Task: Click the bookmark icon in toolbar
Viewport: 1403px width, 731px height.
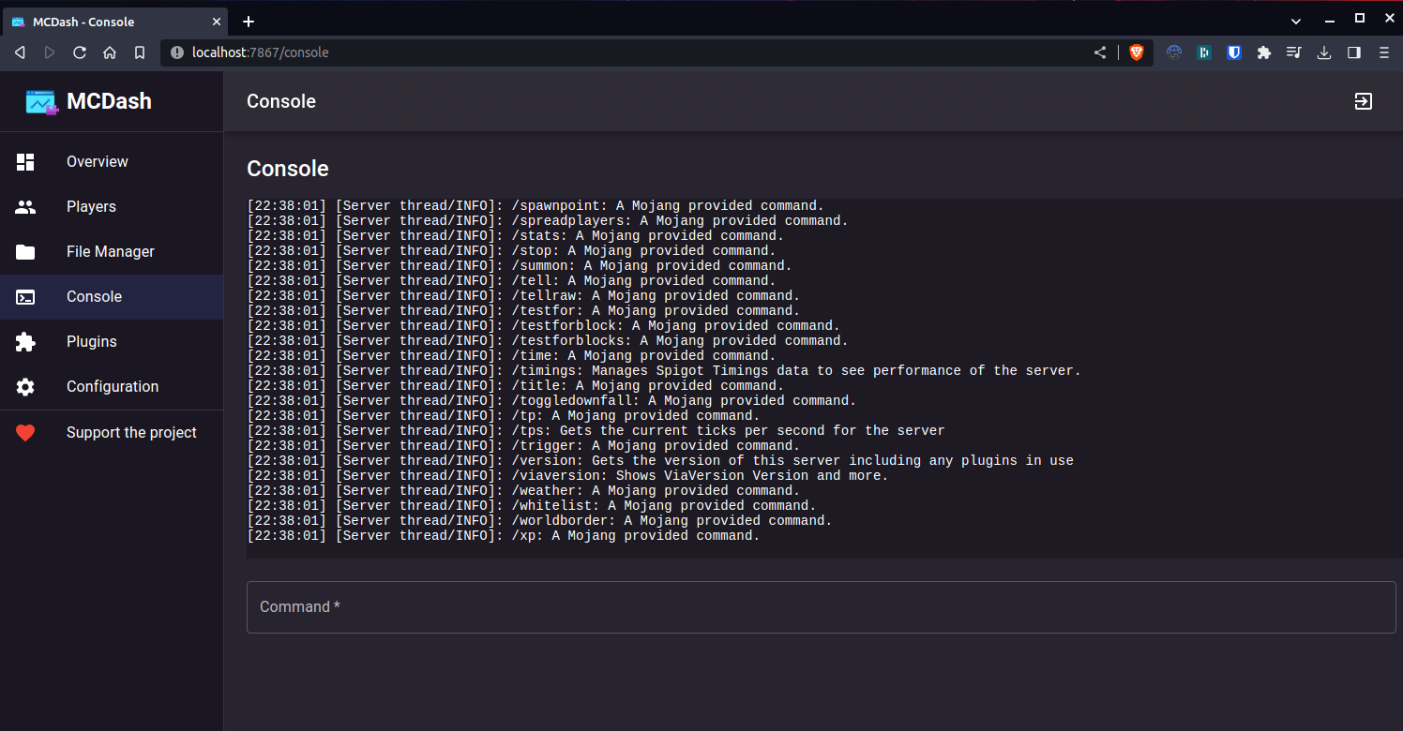Action: click(140, 53)
